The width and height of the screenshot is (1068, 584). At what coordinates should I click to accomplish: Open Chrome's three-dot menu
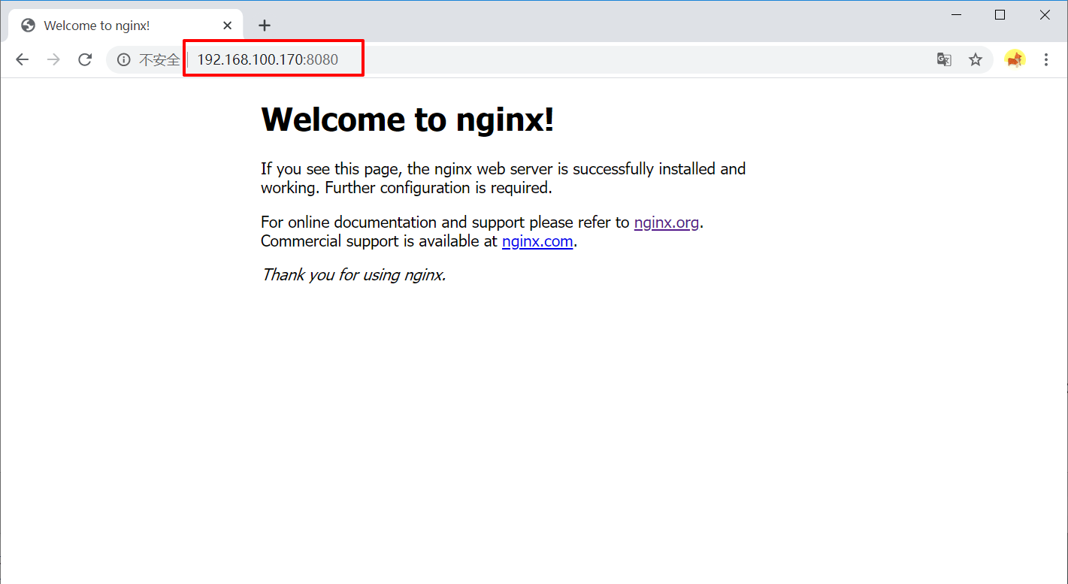(1046, 60)
